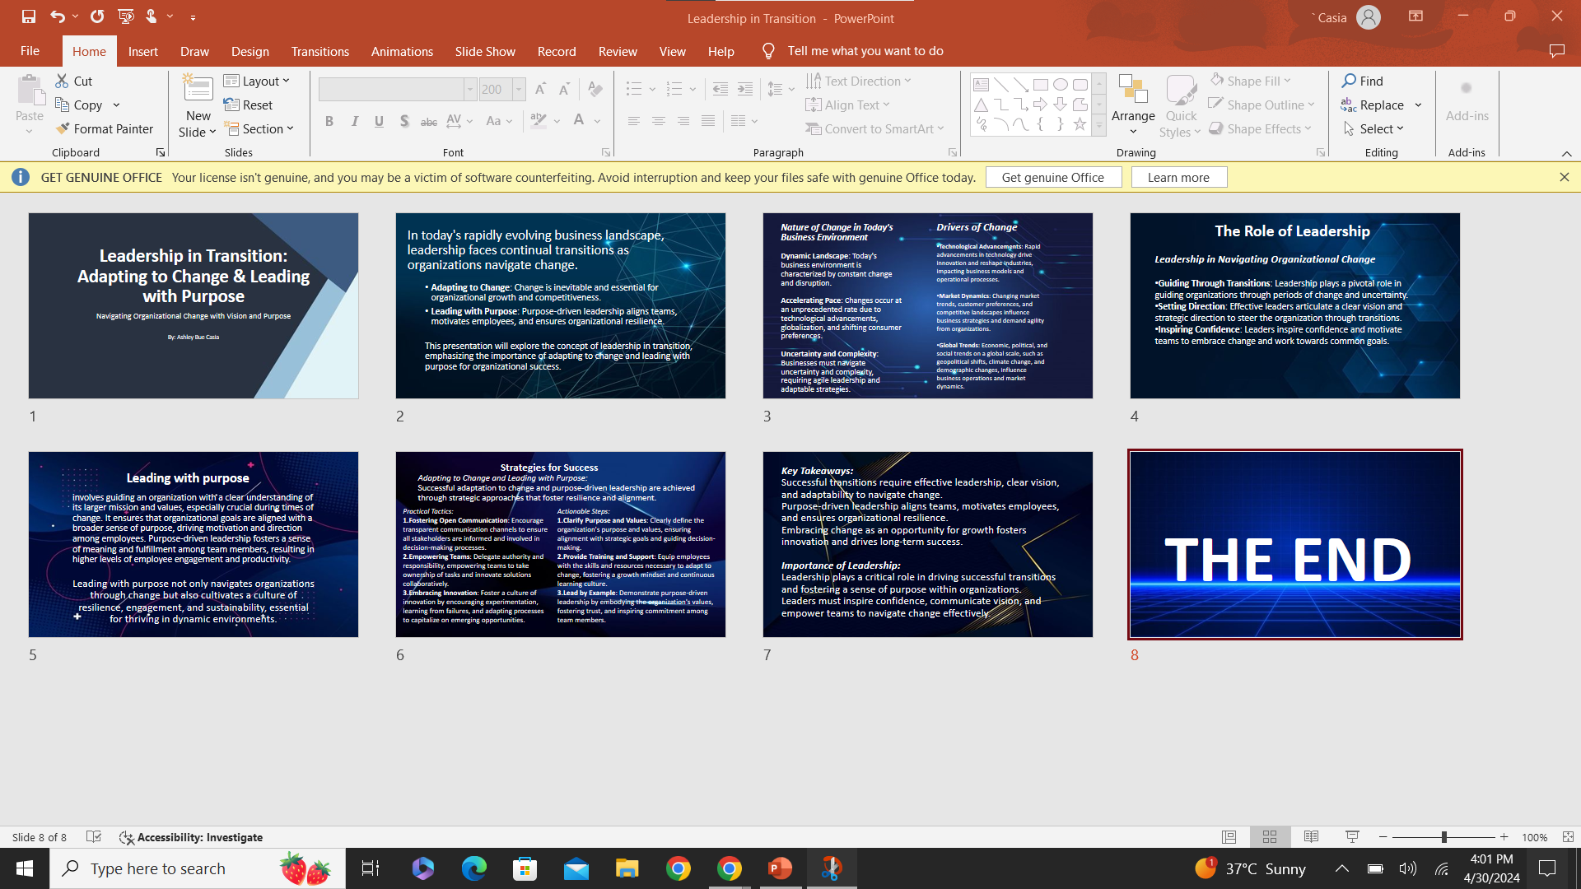Launch PowerPoint from the Windows taskbar
This screenshot has width=1581, height=889.
[780, 868]
